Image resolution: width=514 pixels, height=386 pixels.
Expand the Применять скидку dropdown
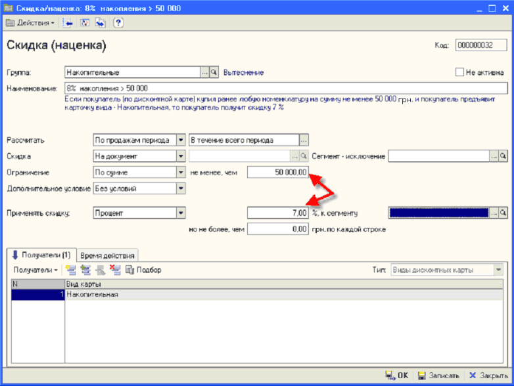point(180,213)
